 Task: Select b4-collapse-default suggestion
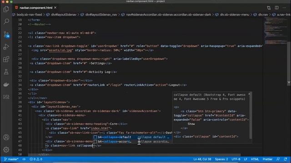tap(132, 137)
